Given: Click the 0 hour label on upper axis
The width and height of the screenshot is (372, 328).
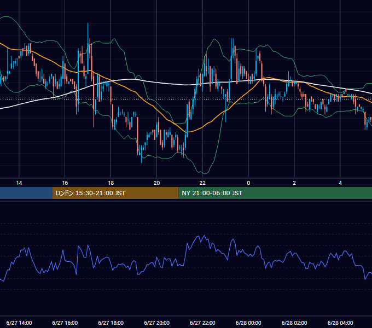Looking at the screenshot, I should [x=248, y=183].
